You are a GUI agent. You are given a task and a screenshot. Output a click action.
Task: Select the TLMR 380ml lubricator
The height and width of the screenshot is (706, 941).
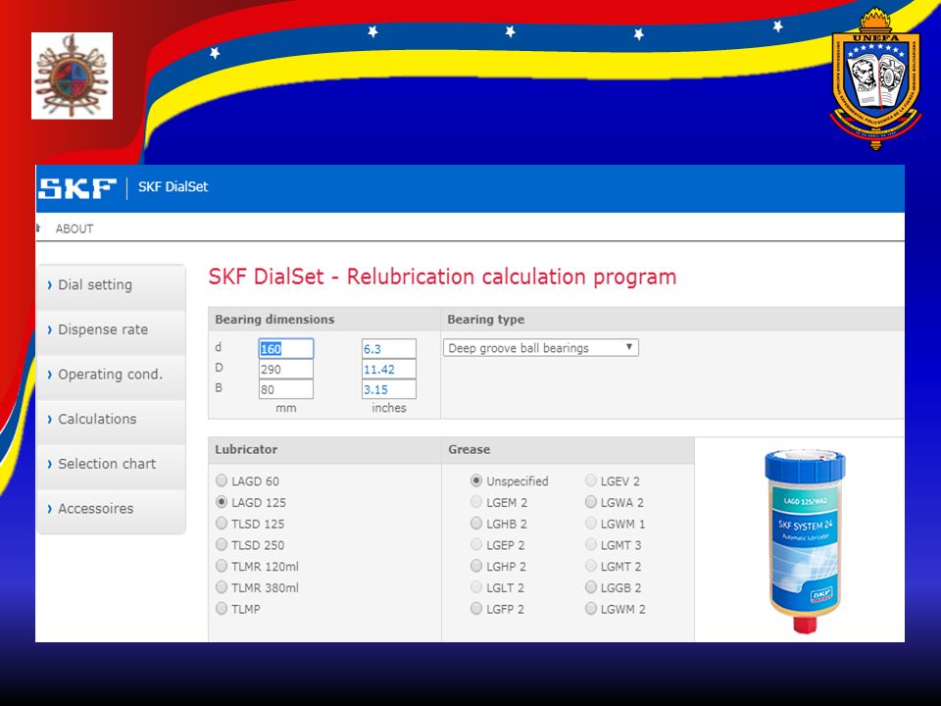222,587
